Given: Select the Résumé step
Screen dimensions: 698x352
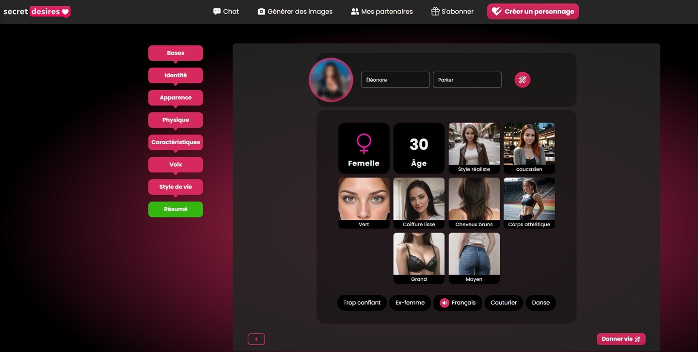Looking at the screenshot, I should tap(175, 209).
